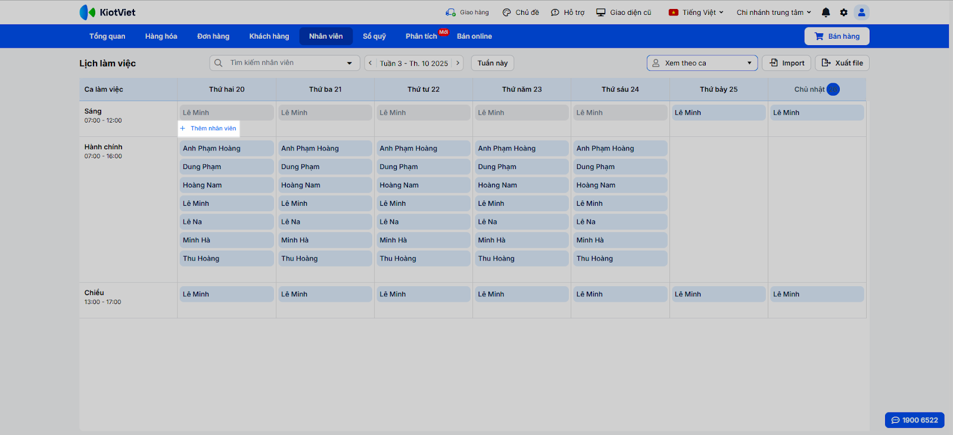Open Bán online tab
The width and height of the screenshot is (953, 435).
pyautogui.click(x=475, y=36)
